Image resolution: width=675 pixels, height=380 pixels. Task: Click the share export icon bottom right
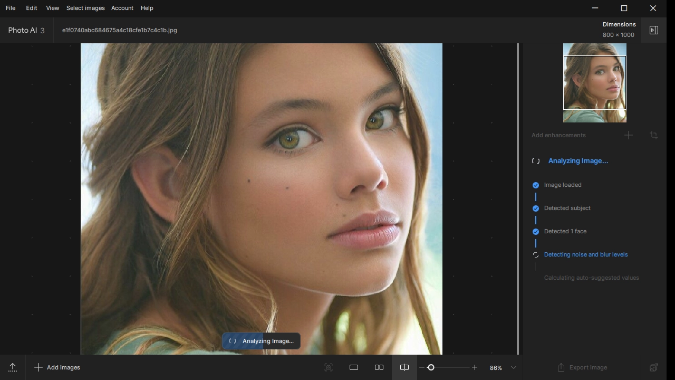[x=653, y=367]
